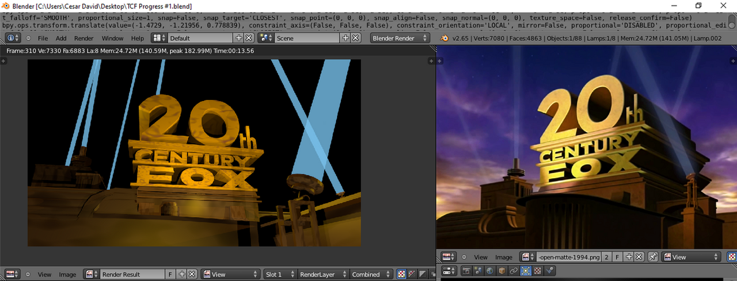This screenshot has width=737, height=281.
Task: Toggle fake user F for Render Result
Action: pyautogui.click(x=170, y=274)
